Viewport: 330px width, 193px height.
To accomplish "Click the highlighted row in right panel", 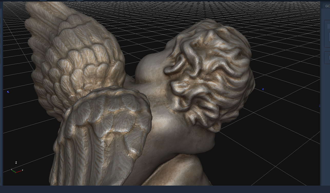I will (328, 26).
